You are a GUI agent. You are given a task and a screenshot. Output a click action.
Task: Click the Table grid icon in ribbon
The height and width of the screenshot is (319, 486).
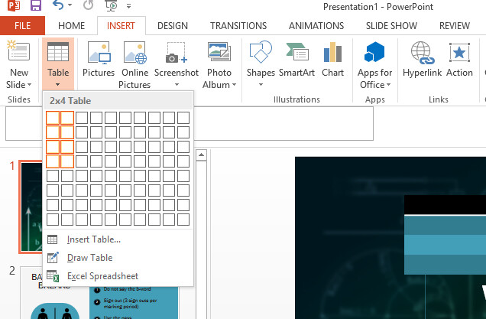point(58,52)
